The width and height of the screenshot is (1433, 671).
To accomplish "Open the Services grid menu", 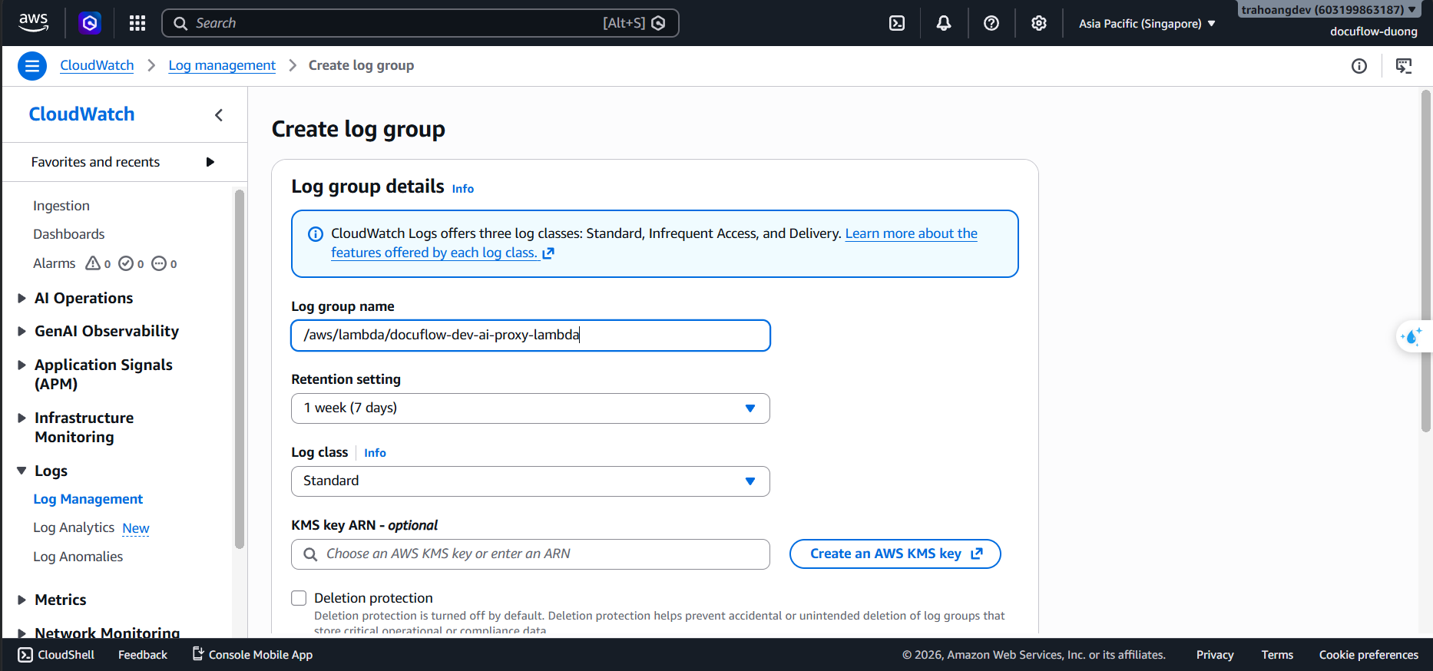I will click(137, 23).
